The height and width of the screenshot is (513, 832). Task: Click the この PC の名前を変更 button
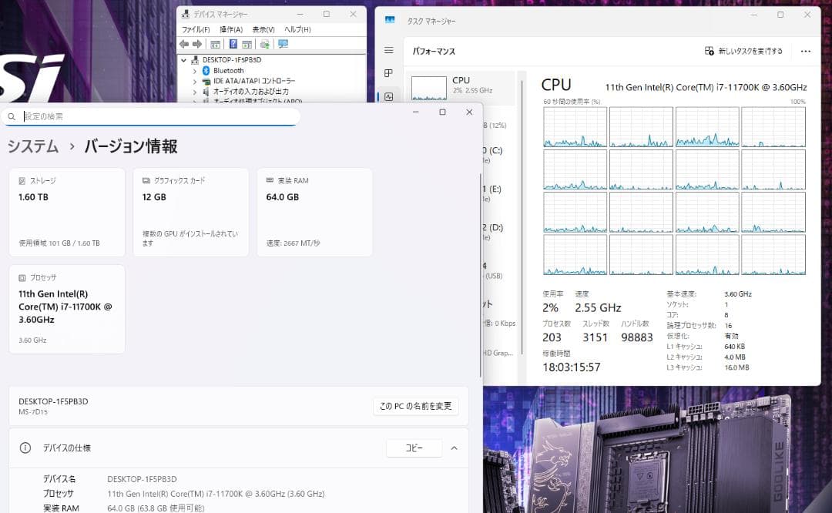point(416,406)
